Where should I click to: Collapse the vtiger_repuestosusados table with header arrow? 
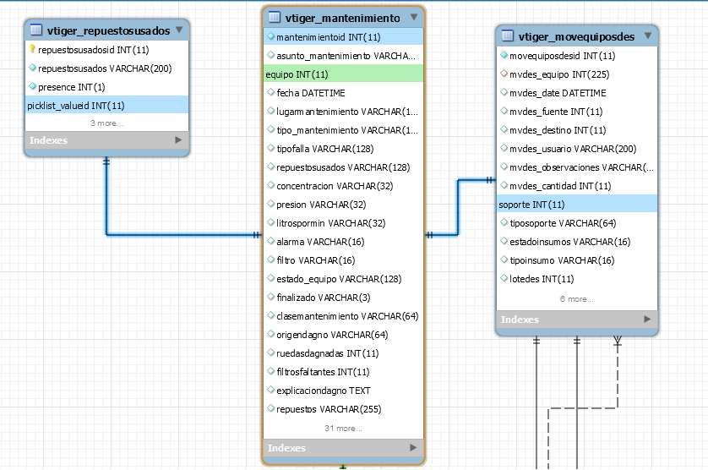[179, 30]
